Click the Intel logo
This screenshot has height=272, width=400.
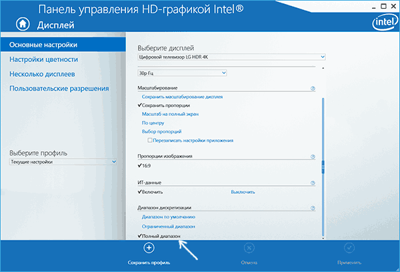[x=385, y=22]
